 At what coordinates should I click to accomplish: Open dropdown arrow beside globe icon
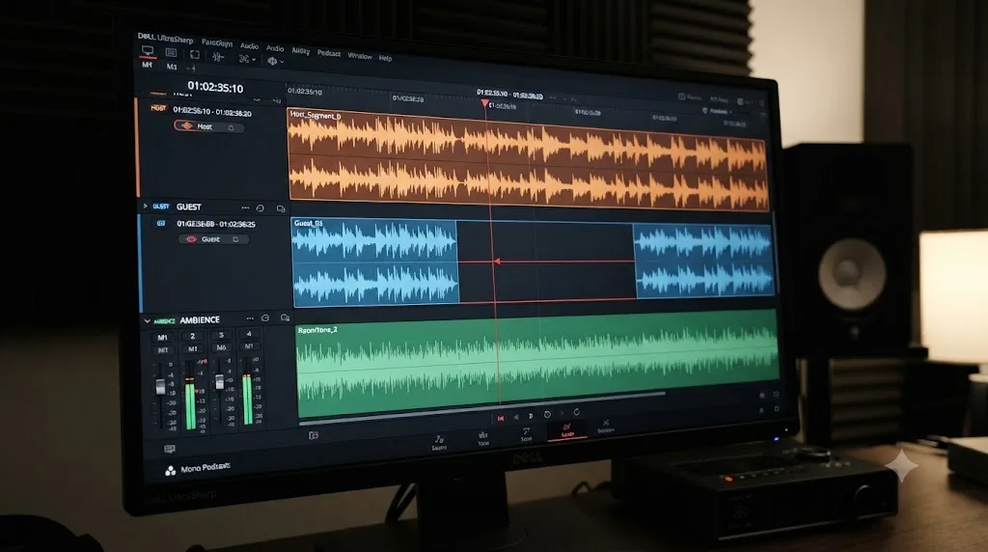coord(282,62)
